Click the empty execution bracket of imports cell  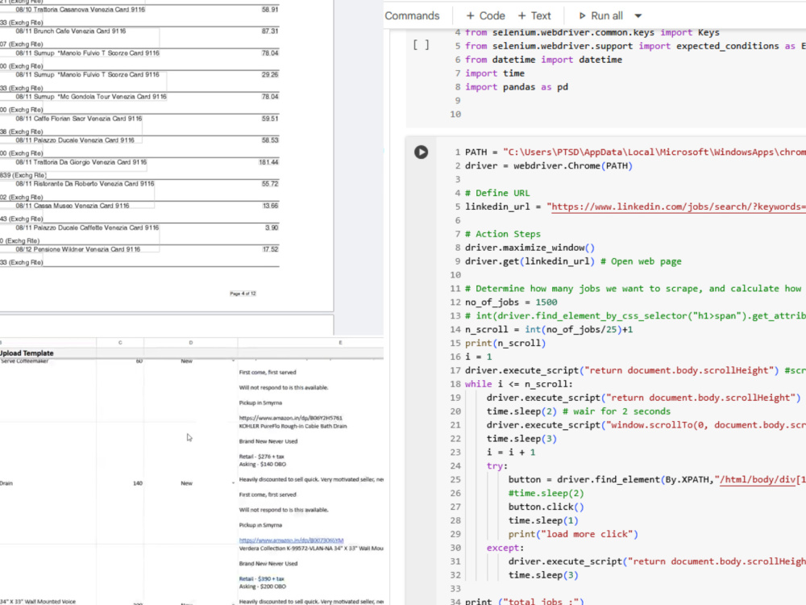(421, 45)
